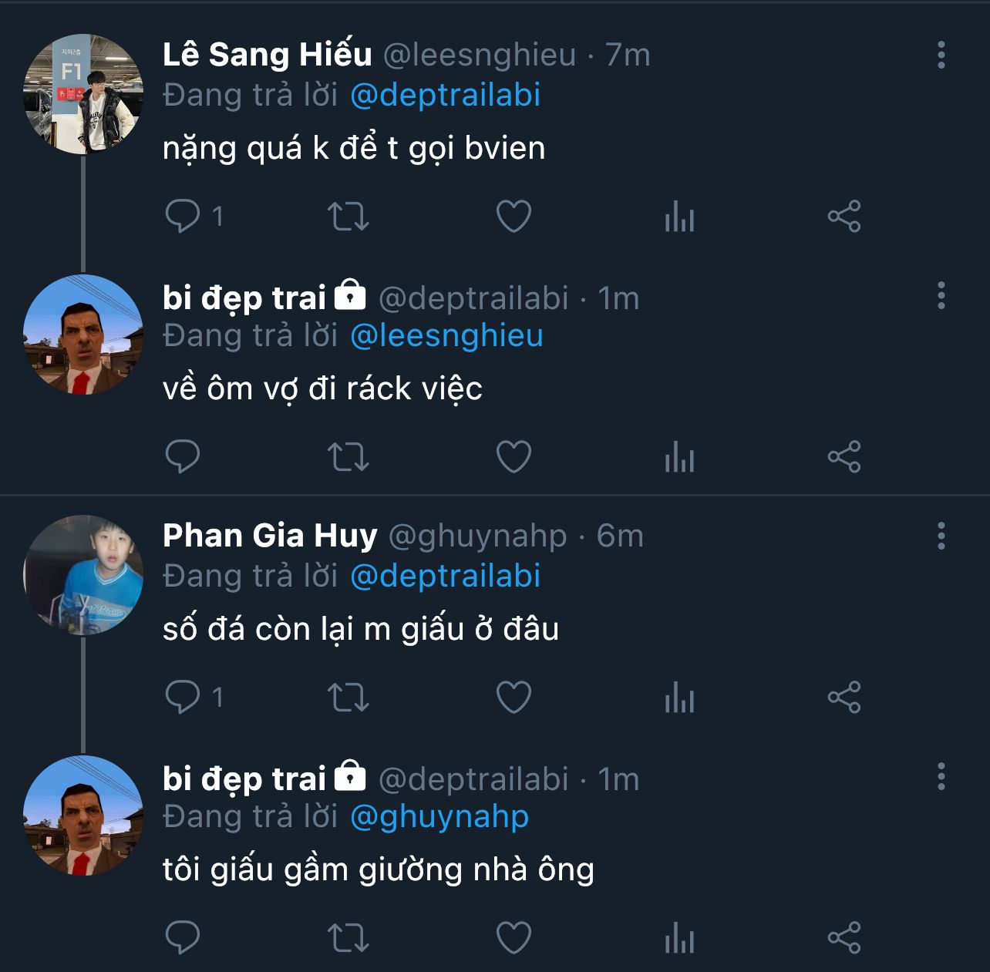This screenshot has width=990, height=972.
Task: Reply to Phan Gia Huy's tweet
Action: pos(183,698)
